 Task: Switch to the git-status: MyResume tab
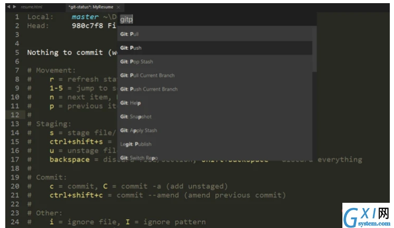click(91, 7)
